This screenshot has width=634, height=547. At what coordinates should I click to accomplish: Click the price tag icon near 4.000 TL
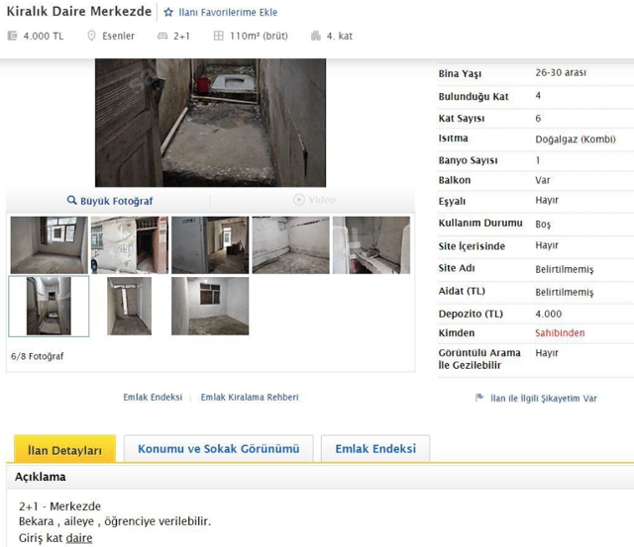coord(13,36)
